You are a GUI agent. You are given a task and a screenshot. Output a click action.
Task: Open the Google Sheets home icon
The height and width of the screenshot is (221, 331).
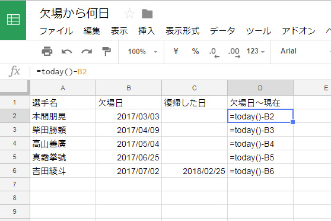[13, 20]
